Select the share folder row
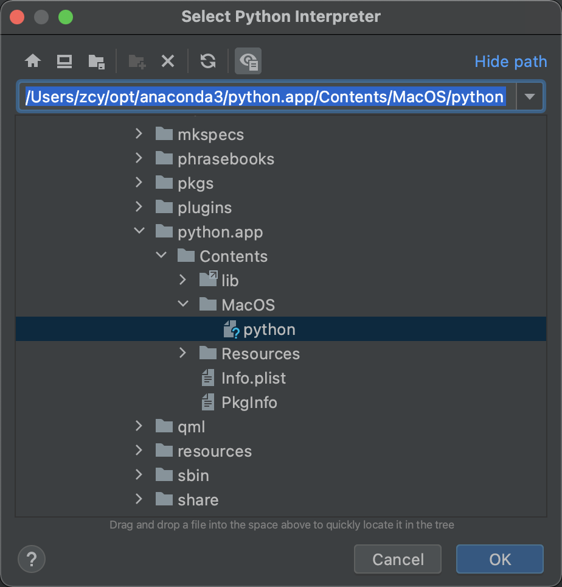 (x=281, y=499)
